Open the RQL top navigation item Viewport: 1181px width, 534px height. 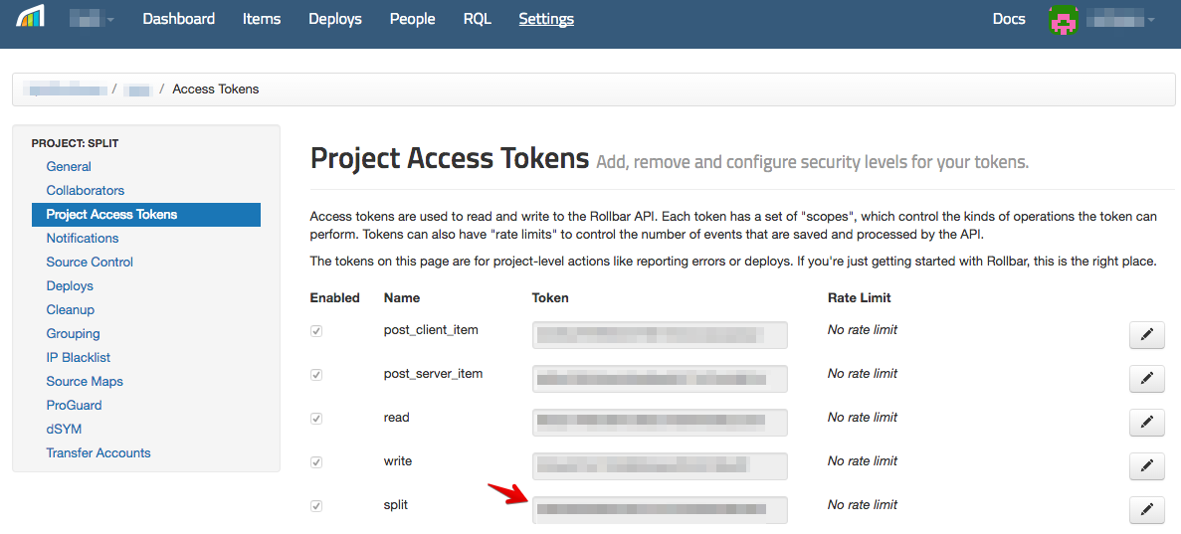click(477, 19)
